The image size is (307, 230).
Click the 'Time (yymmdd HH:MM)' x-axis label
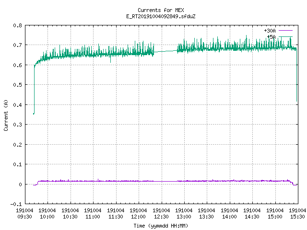click(x=161, y=226)
